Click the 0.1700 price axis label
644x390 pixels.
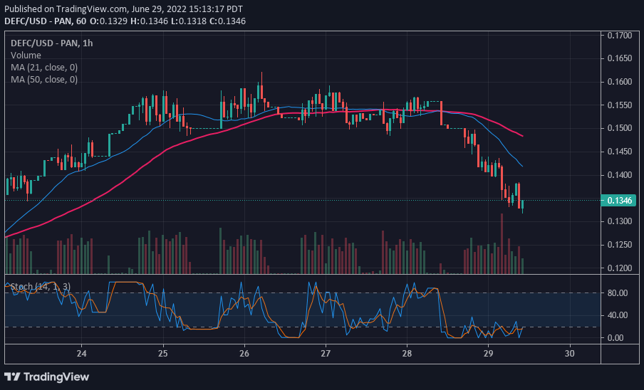(x=620, y=36)
